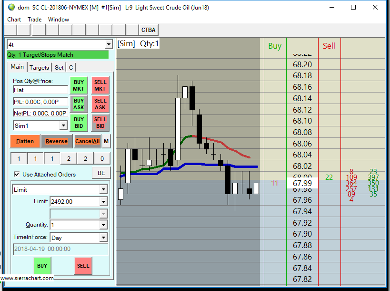390x291 pixels.
Task: Maximize the dom window
Action: pyautogui.click(x=353, y=7)
